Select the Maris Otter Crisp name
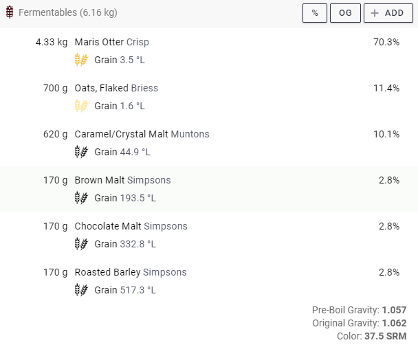The height and width of the screenshot is (347, 418). tap(111, 42)
